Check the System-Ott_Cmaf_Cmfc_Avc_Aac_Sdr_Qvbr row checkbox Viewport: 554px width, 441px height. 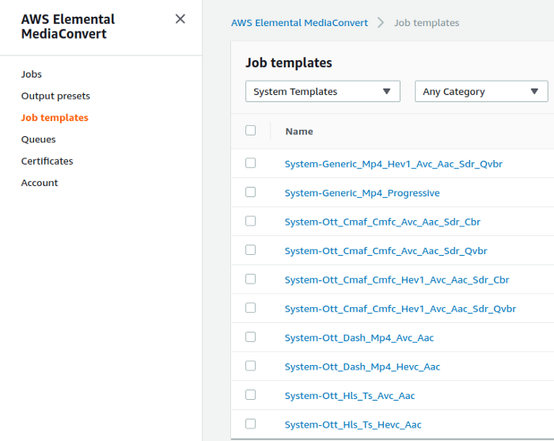[x=251, y=249]
